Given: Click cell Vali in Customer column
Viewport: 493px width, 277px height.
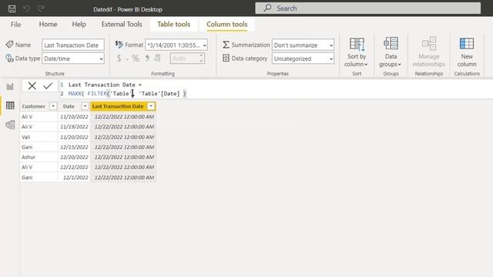Looking at the screenshot, I should coord(39,137).
